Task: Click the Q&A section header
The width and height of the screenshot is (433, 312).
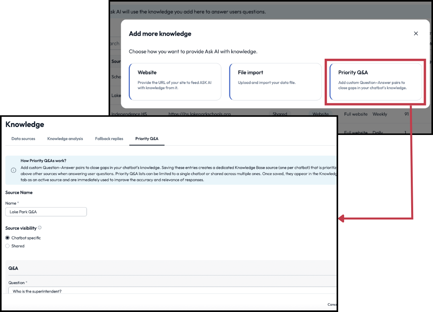Action: 13,268
